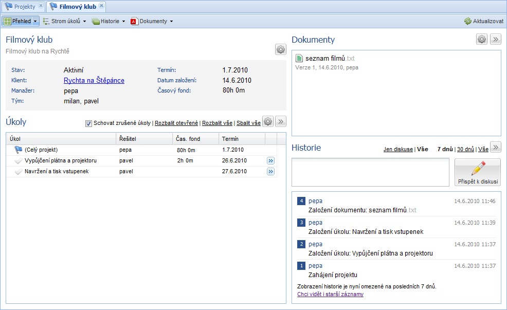507x310 pixels.
Task: Show only discussion with Jen diskuse link
Action: point(398,149)
